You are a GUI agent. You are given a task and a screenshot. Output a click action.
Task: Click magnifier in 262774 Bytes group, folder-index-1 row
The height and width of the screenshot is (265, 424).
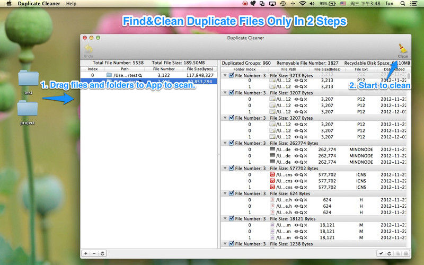click(x=301, y=162)
